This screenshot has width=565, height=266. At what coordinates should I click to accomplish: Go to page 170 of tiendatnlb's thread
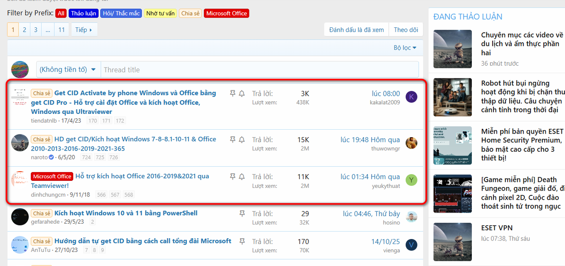93,120
